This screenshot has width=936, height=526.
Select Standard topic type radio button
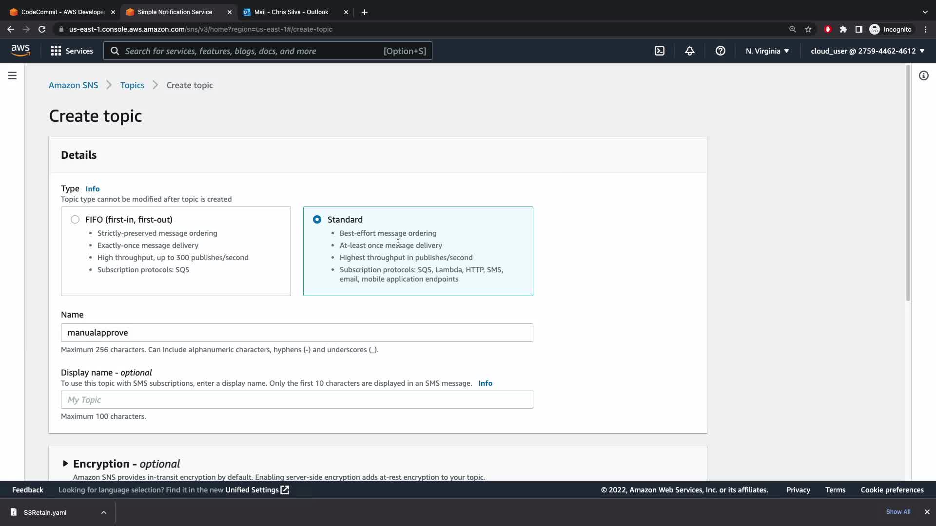[317, 220]
